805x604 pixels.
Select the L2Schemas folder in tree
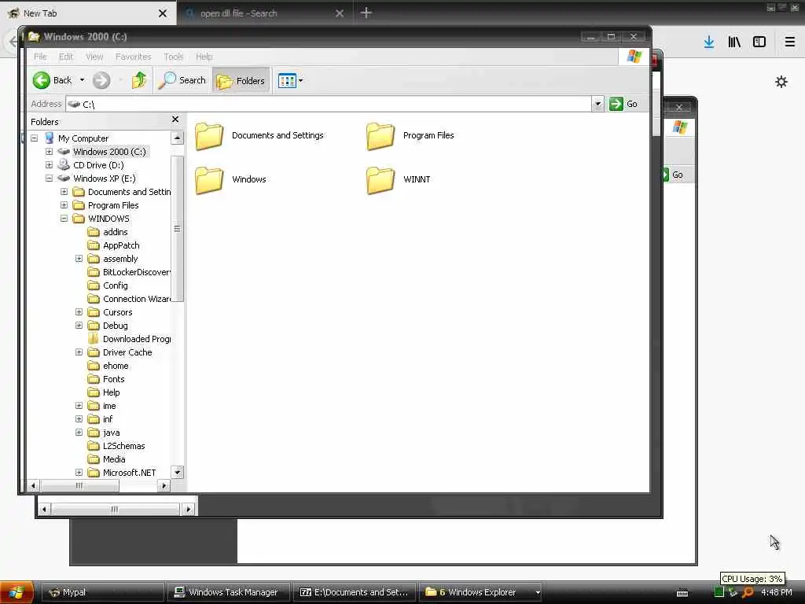(123, 446)
